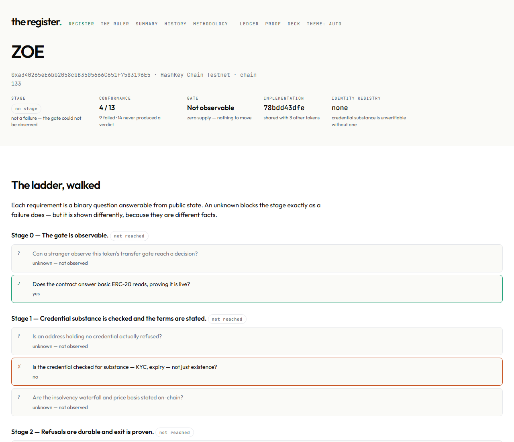
Task: Click 'shared with 3 other tokens' text
Action: 292,118
